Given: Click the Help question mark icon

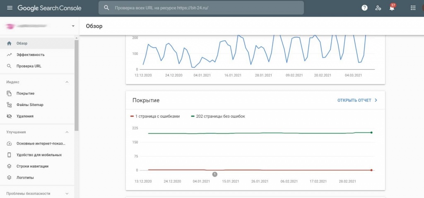Looking at the screenshot, I should point(364,8).
